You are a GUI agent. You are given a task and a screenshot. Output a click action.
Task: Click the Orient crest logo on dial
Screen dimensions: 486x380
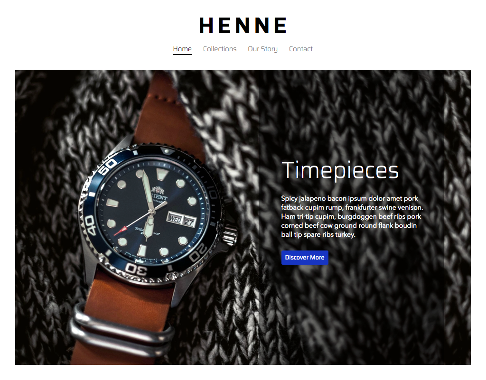(158, 190)
